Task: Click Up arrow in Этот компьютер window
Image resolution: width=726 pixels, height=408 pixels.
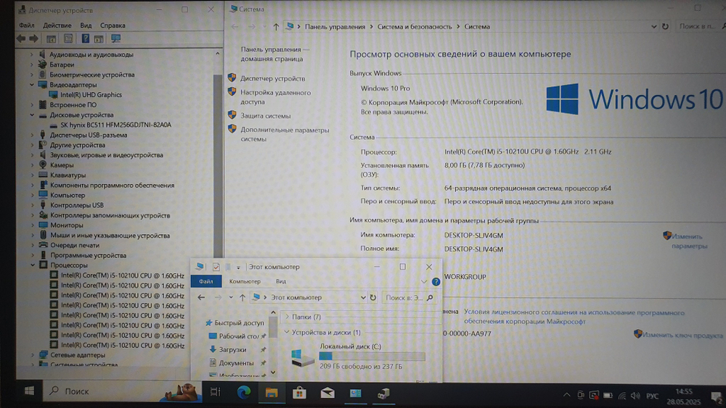Action: point(242,298)
